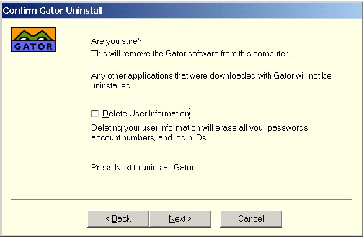Viewport: 364px width, 237px height.
Task: Proceed with uninstall via Next button
Action: 180,218
